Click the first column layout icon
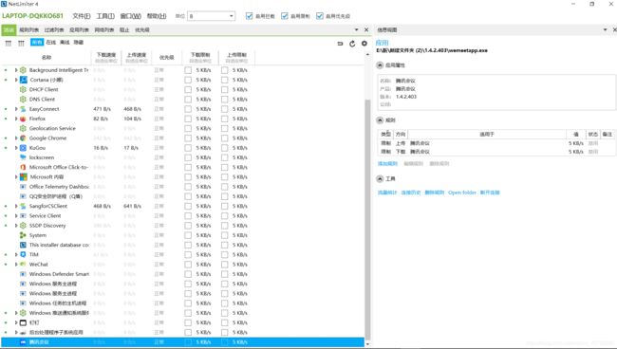Screen dimensions: 617x349 coord(9,44)
